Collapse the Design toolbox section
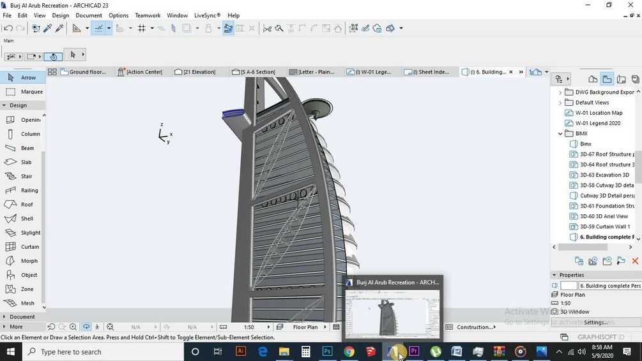The image size is (642, 361). pyautogui.click(x=4, y=105)
